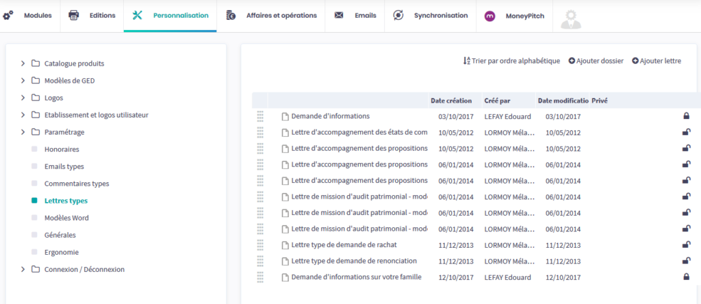Click the Synchronisation icon in top bar
The width and height of the screenshot is (701, 304).
(x=398, y=16)
